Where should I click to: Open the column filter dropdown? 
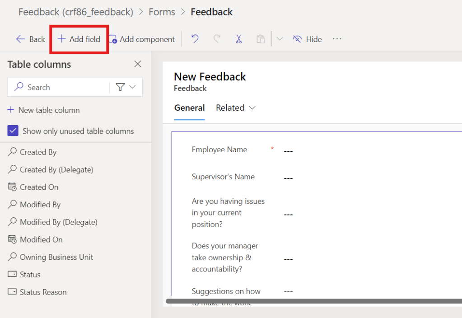pyautogui.click(x=126, y=87)
